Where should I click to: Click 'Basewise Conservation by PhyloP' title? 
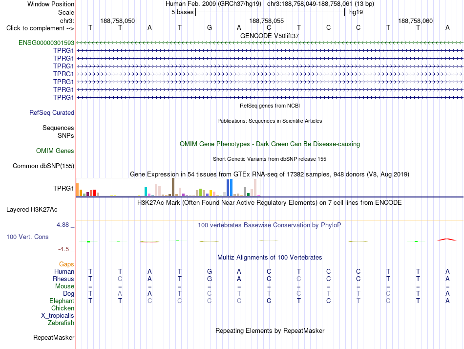(270, 225)
